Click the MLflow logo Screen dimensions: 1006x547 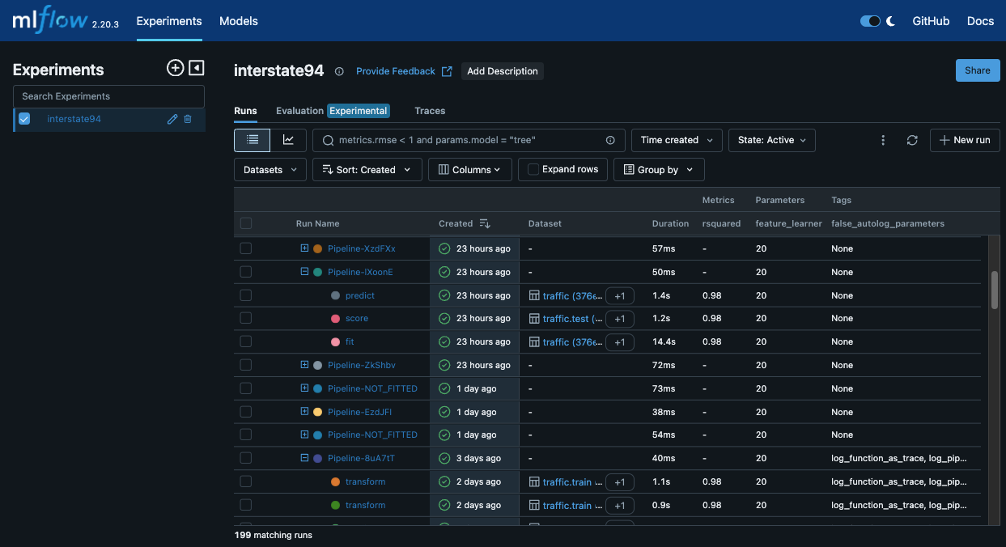49,20
